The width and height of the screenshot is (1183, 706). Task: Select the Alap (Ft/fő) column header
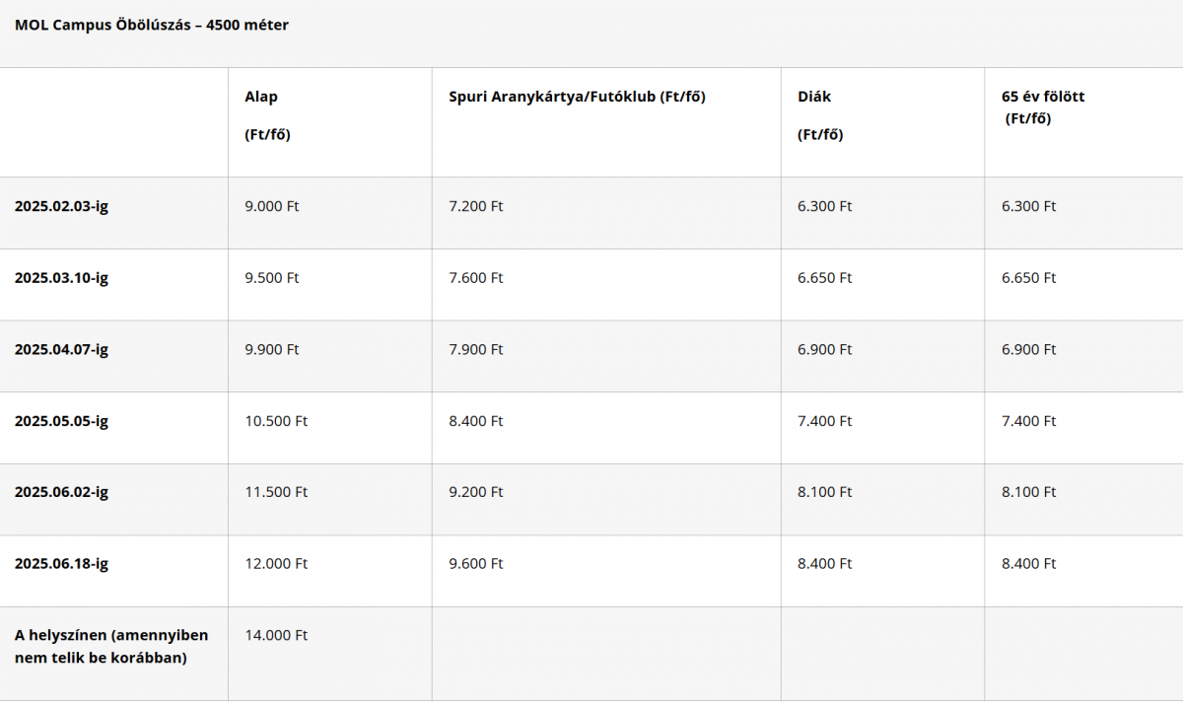click(268, 115)
